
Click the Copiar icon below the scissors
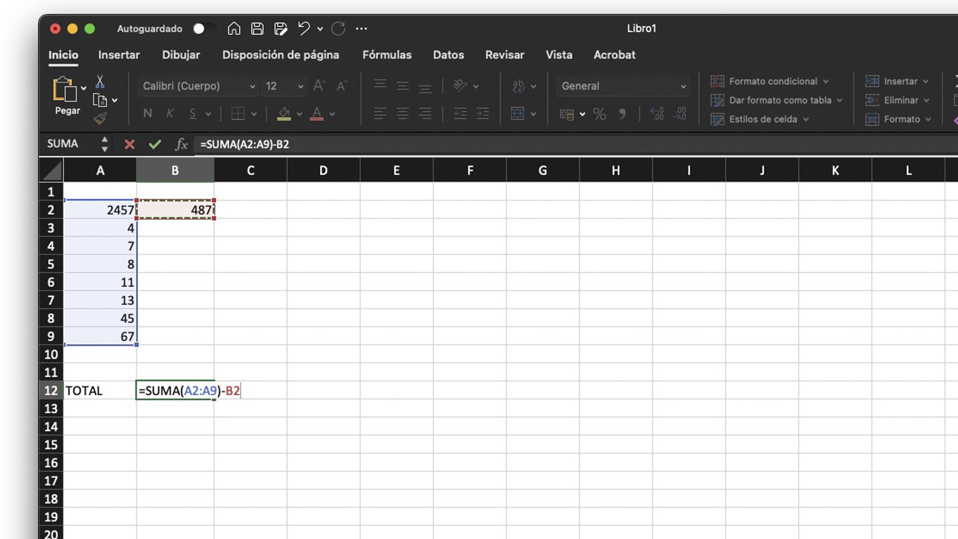click(x=99, y=99)
